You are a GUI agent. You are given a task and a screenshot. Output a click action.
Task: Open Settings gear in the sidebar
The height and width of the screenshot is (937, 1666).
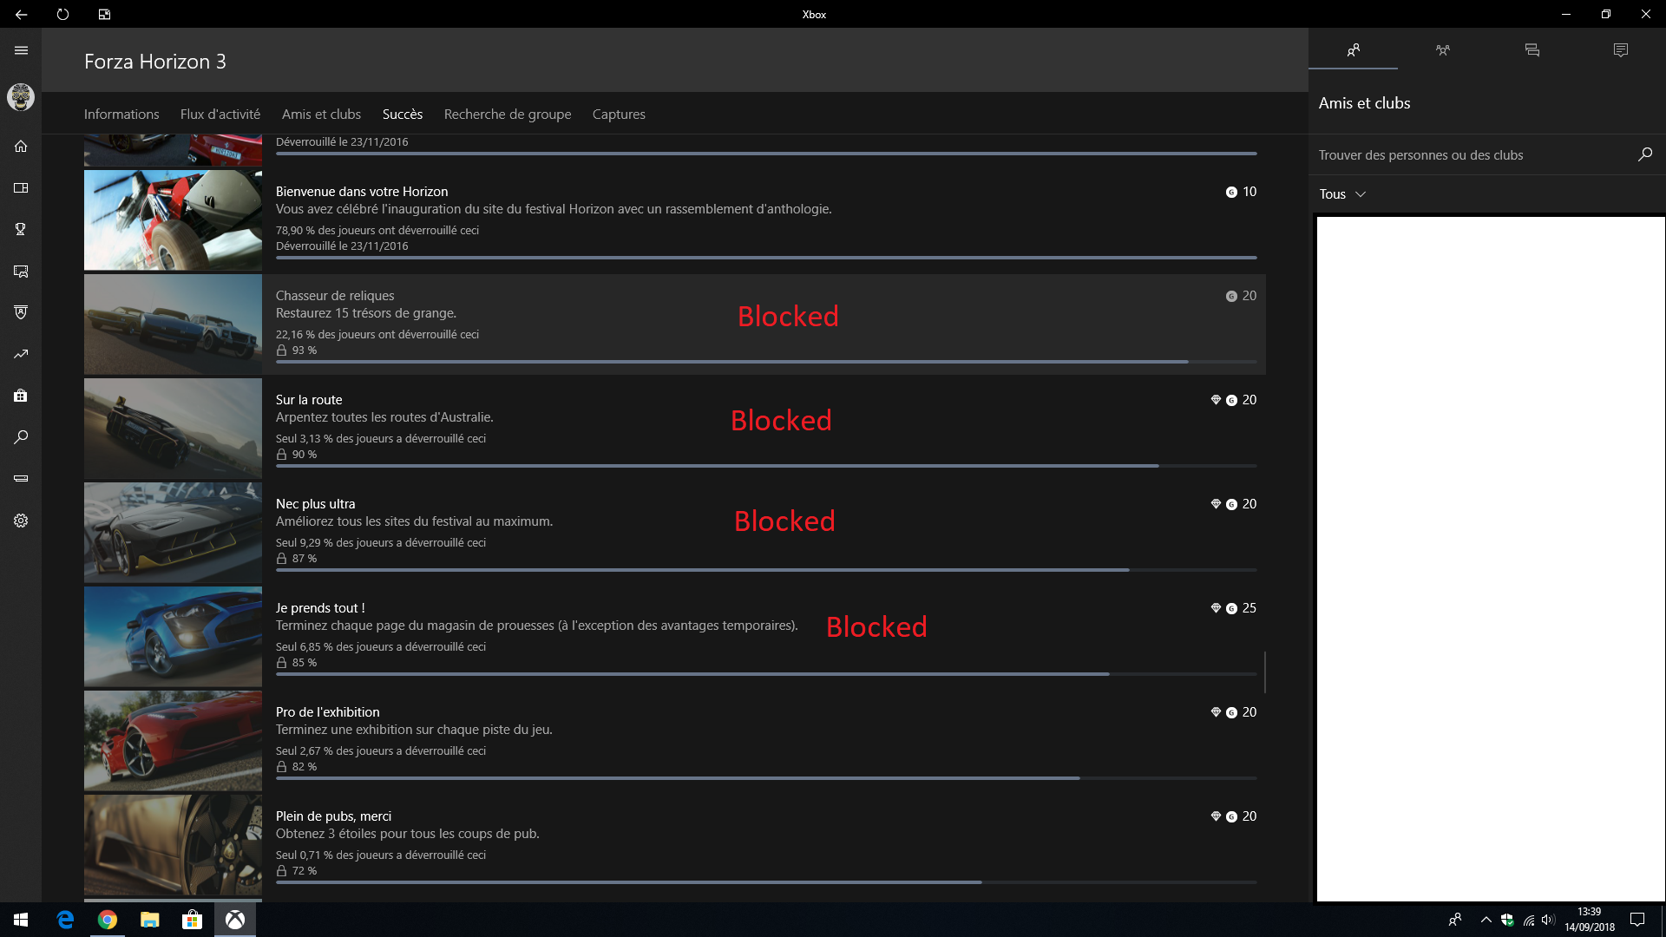pyautogui.click(x=21, y=521)
